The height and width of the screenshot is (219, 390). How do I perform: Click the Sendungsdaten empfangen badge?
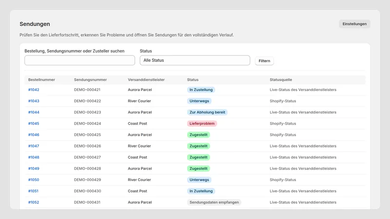click(214, 202)
